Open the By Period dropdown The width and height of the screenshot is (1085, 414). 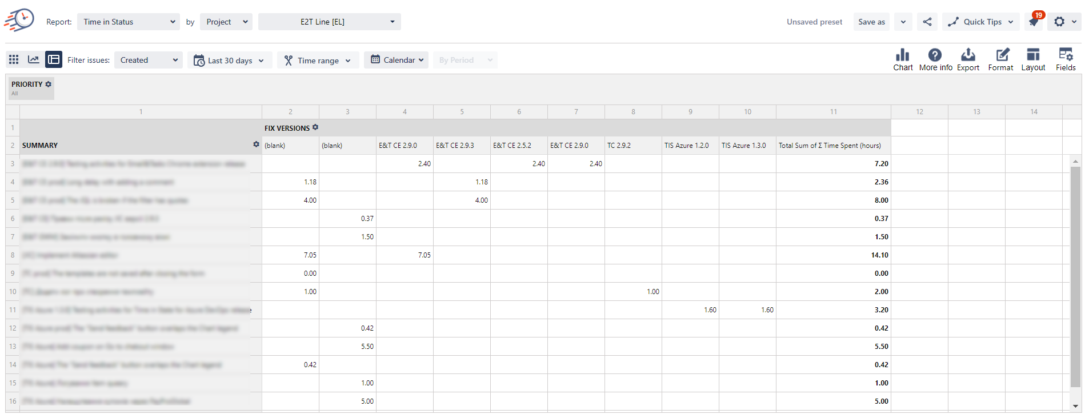(x=465, y=60)
